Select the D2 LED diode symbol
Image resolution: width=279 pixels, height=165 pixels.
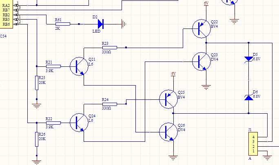pyautogui.click(x=100, y=24)
